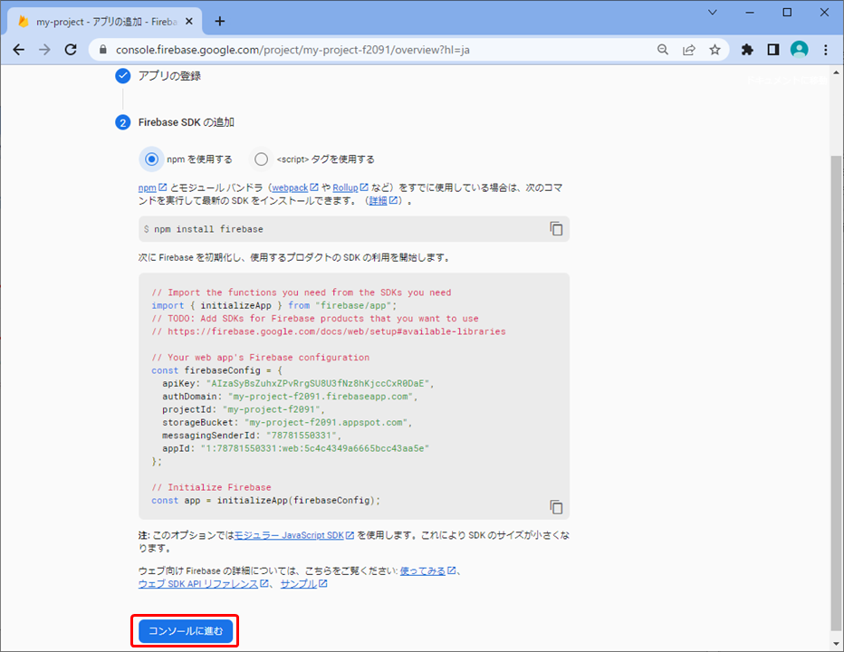This screenshot has width=844, height=652.
Task: Click the Firebase SDK の追加 step heading
Action: tap(187, 122)
